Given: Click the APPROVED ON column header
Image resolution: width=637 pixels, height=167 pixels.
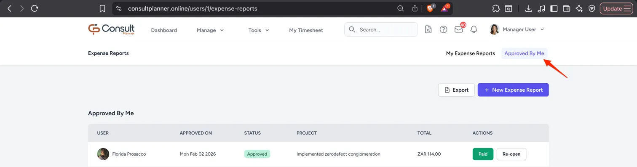Looking at the screenshot, I should coord(195,133).
